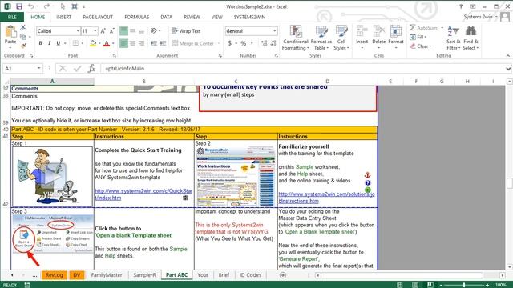Switch to Normal view in status bar
The height and width of the screenshot is (288, 513).
pos(400,285)
